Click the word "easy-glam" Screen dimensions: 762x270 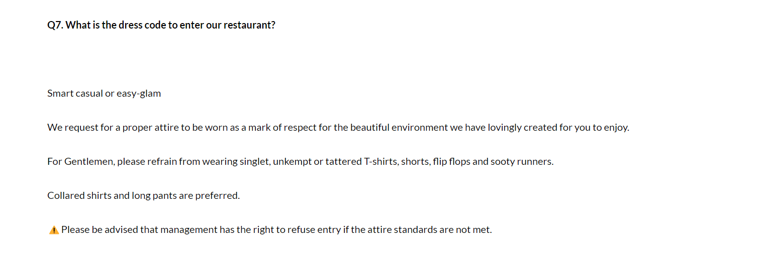pos(139,93)
